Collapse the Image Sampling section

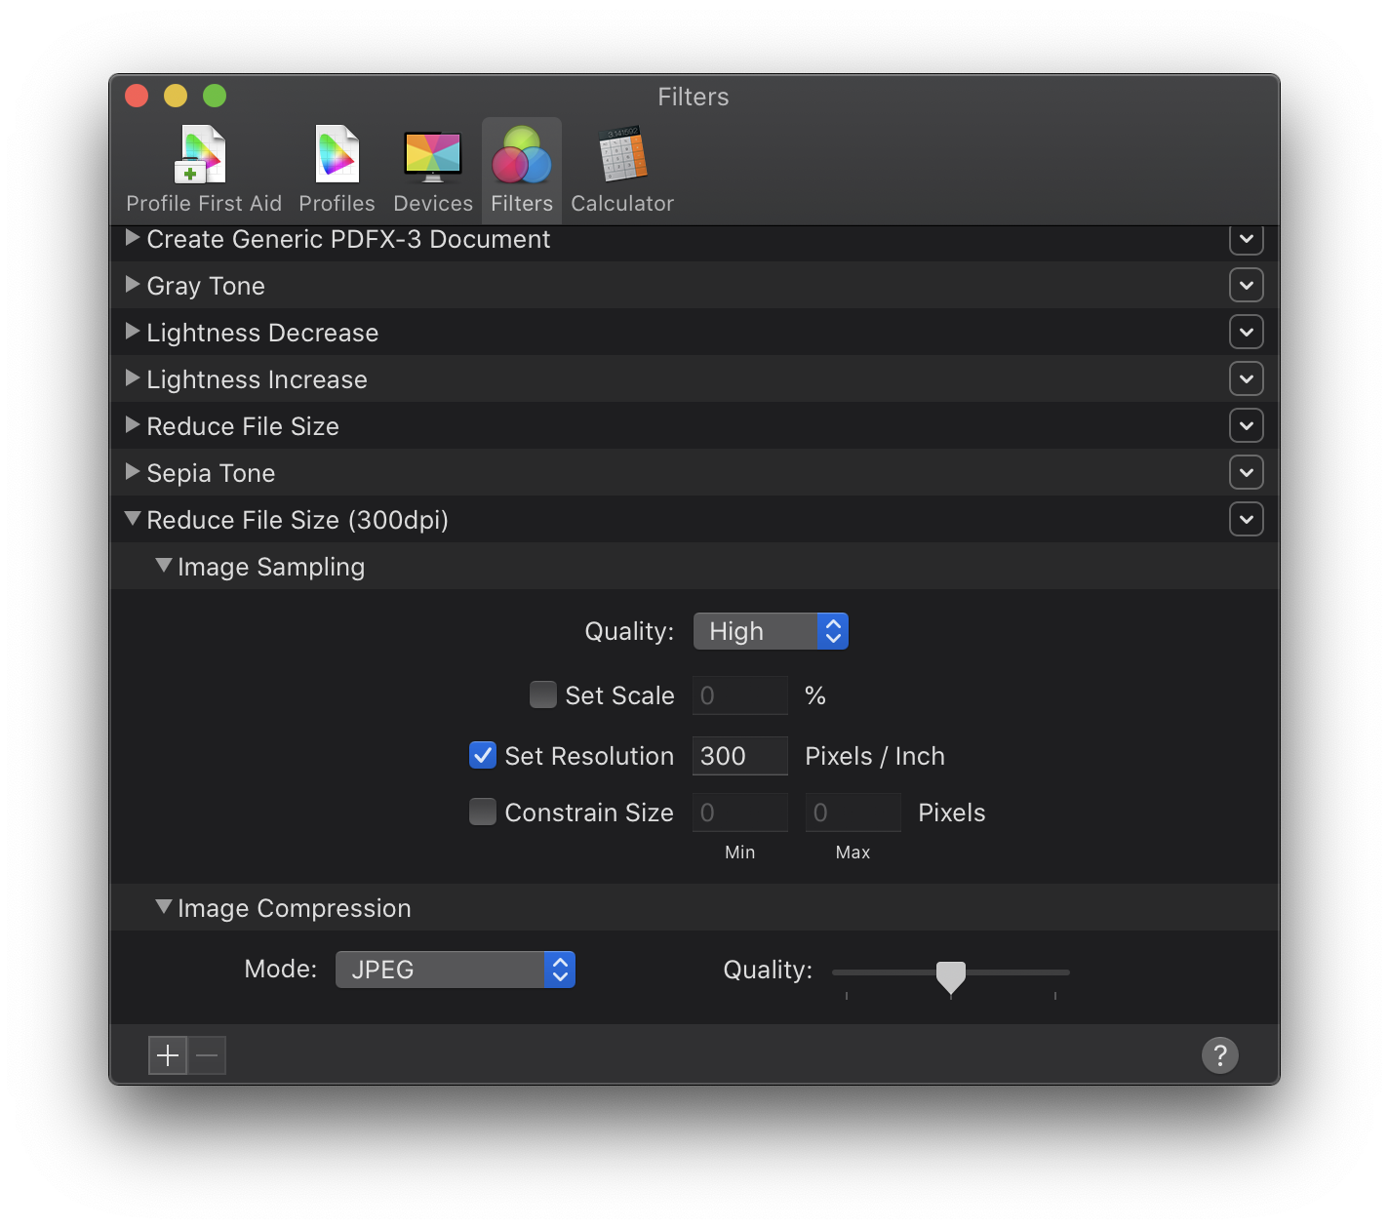(165, 566)
